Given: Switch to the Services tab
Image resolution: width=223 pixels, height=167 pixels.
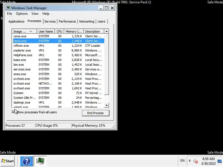Looking at the screenshot, I should pos(50,21).
